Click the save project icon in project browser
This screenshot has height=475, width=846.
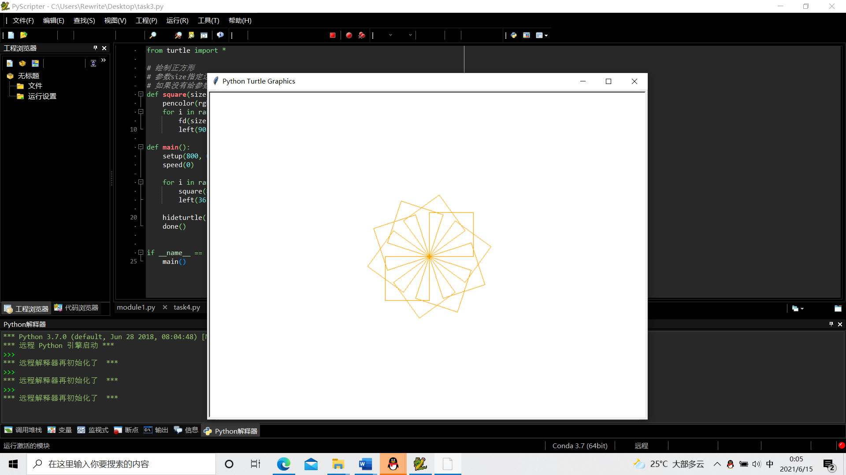35,63
